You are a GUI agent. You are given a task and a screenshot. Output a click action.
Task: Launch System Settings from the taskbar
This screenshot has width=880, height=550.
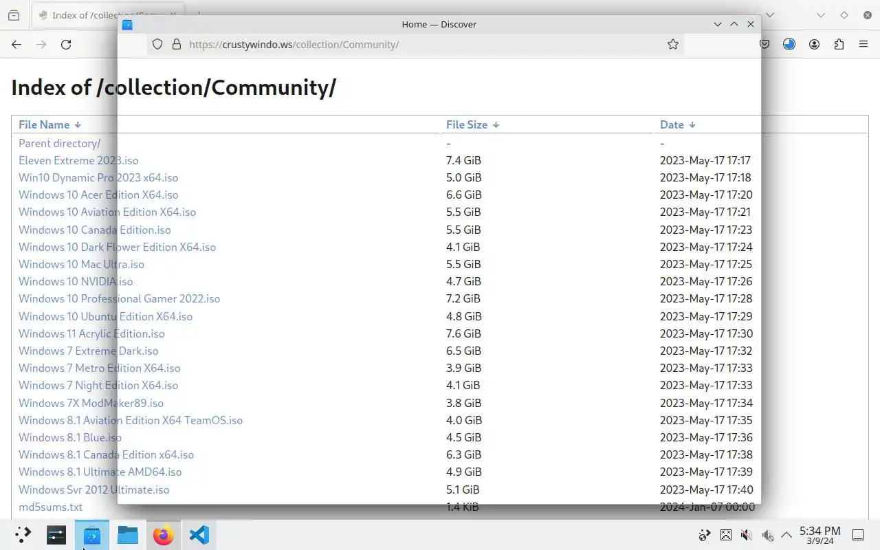pyautogui.click(x=56, y=535)
